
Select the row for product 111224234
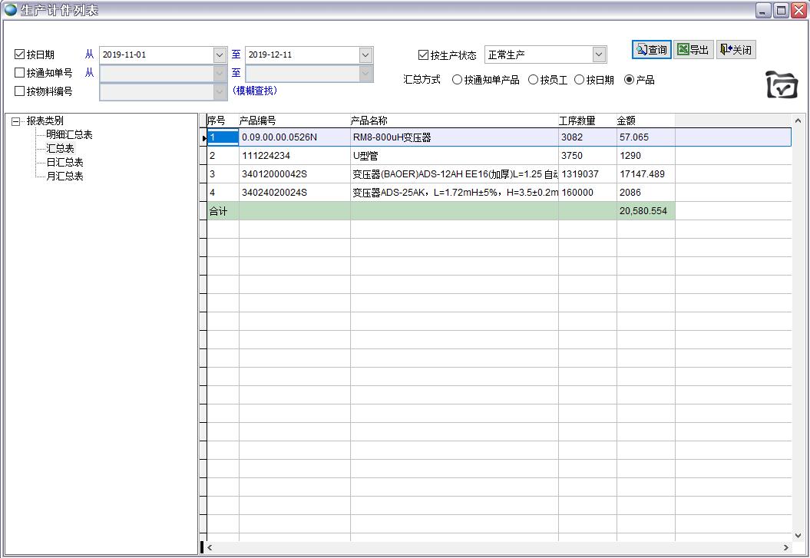point(266,156)
